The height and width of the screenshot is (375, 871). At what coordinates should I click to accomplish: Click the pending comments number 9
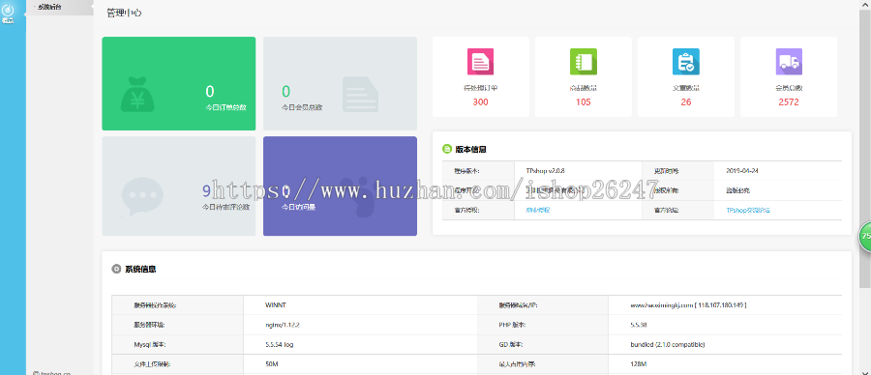(206, 191)
